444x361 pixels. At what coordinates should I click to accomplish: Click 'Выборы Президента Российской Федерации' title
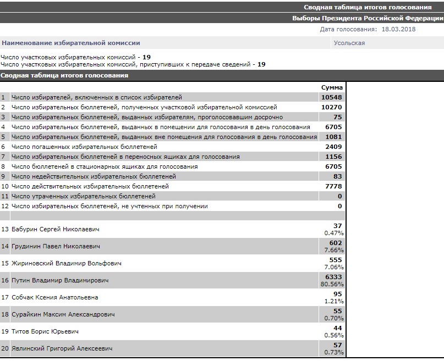(367, 18)
